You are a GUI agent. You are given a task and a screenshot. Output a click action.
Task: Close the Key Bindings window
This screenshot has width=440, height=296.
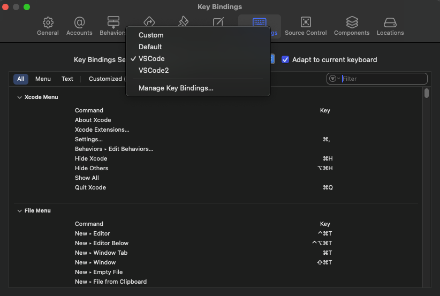(x=5, y=7)
